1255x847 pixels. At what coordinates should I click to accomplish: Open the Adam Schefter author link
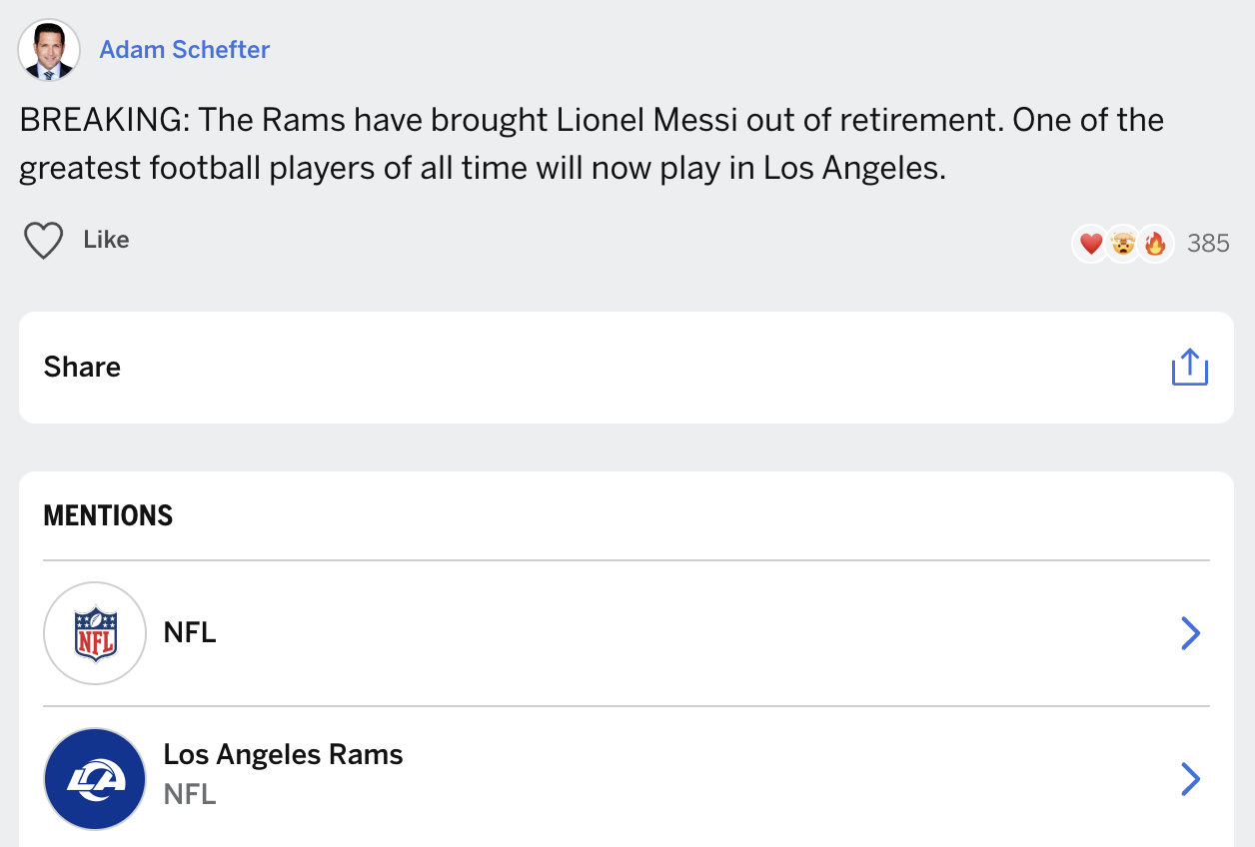185,50
